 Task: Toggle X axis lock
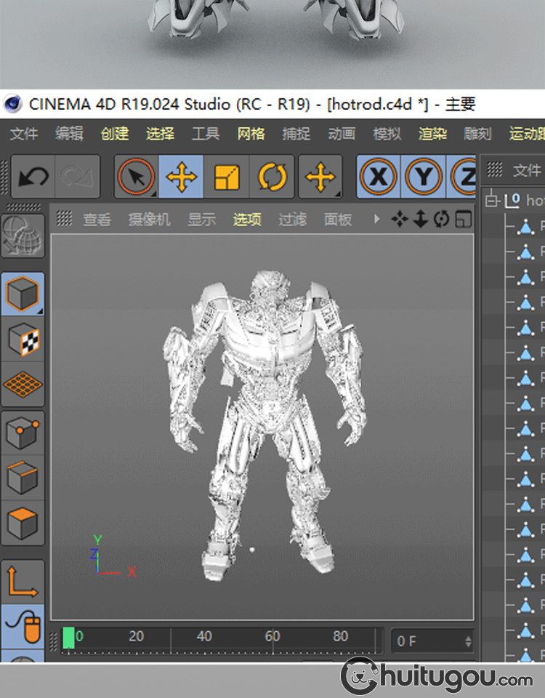pyautogui.click(x=379, y=177)
